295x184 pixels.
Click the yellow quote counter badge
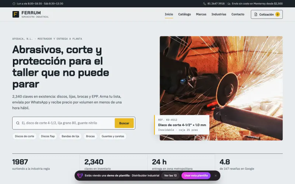tap(278, 14)
